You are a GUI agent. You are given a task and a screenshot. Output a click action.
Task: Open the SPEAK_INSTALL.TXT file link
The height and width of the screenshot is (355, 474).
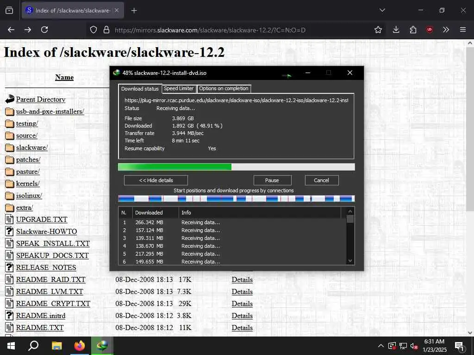tap(53, 244)
